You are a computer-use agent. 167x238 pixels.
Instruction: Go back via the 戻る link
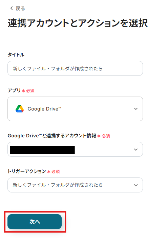pyautogui.click(x=20, y=8)
